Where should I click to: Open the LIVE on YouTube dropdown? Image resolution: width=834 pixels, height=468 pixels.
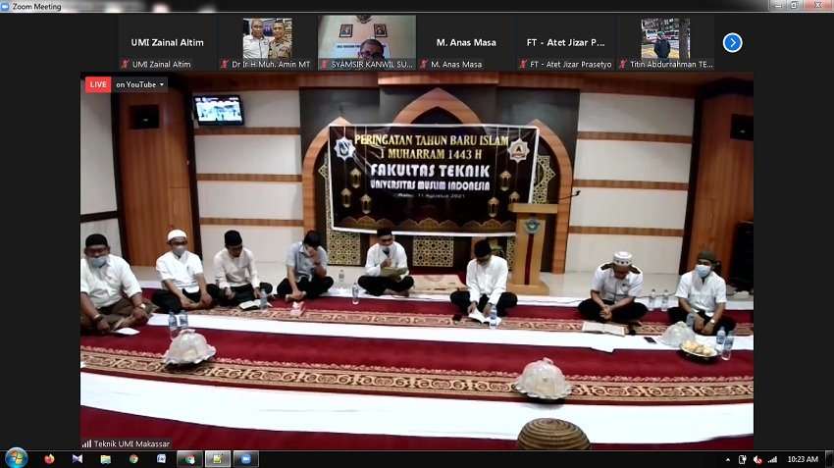click(140, 84)
